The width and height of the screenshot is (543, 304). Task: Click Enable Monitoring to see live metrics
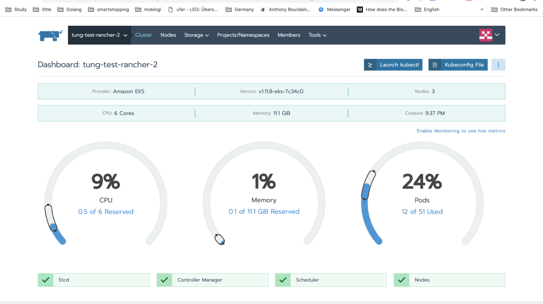click(461, 131)
